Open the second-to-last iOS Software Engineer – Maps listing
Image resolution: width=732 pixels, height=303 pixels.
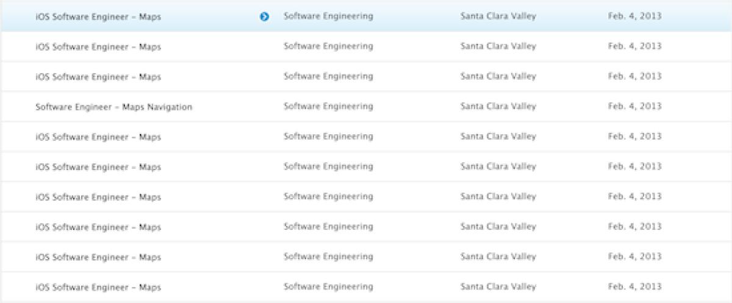pyautogui.click(x=98, y=257)
